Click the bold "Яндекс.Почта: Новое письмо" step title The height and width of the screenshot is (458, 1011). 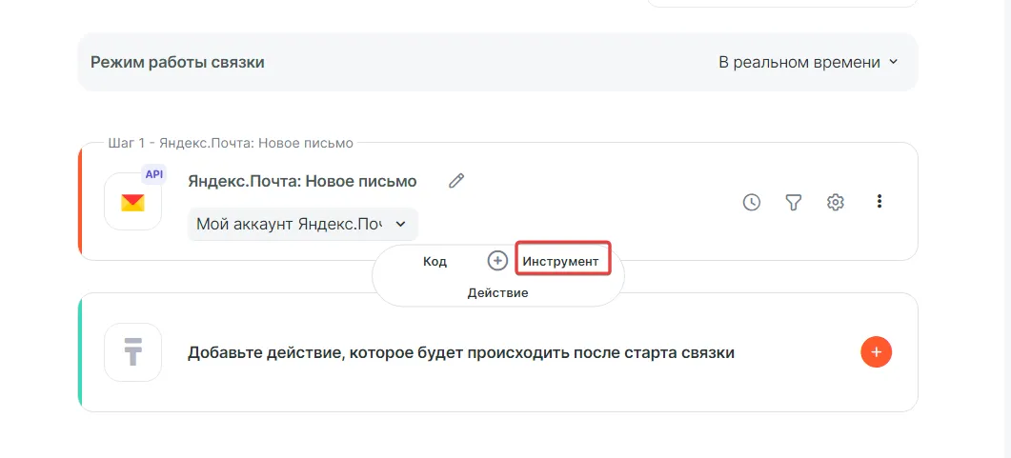click(302, 181)
